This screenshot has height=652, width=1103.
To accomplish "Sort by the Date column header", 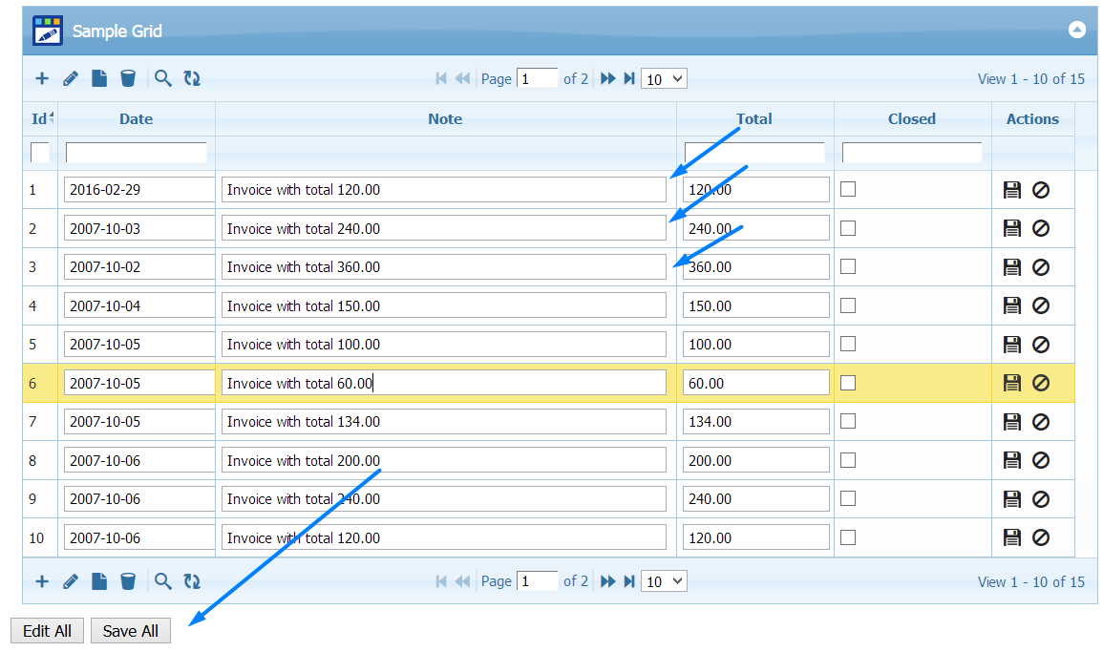I will pos(136,119).
